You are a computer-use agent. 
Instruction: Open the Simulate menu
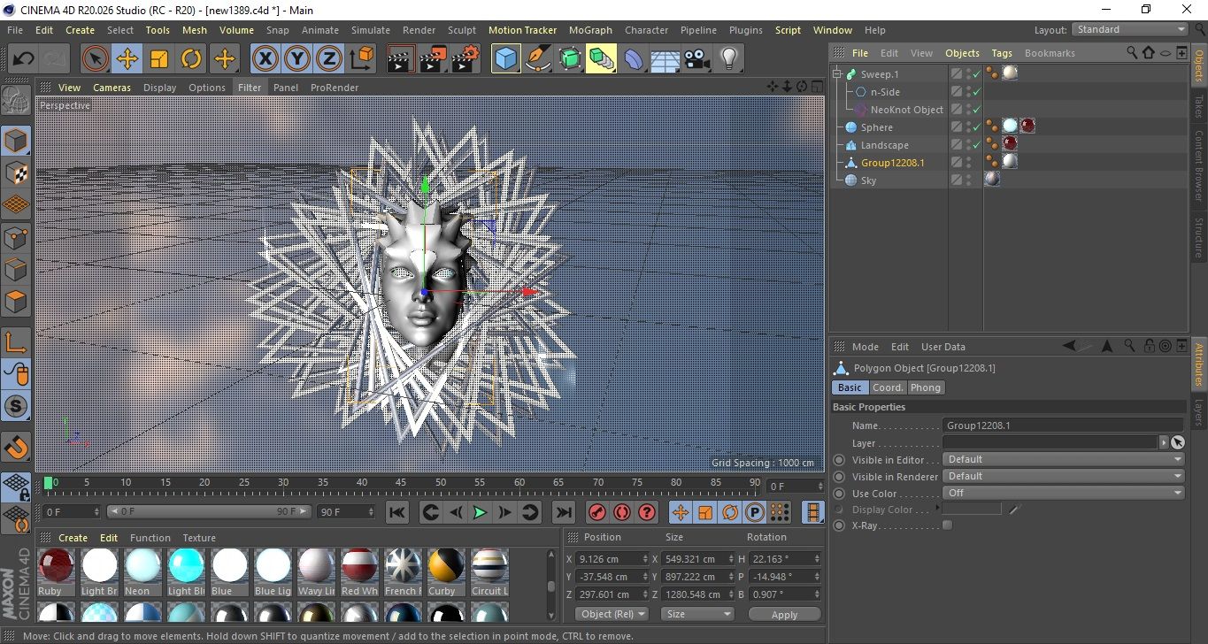[x=370, y=30]
